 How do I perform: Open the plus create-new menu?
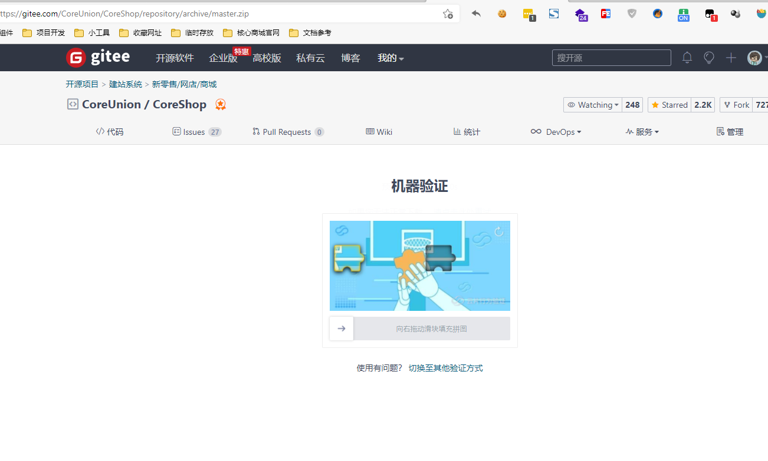tap(731, 58)
